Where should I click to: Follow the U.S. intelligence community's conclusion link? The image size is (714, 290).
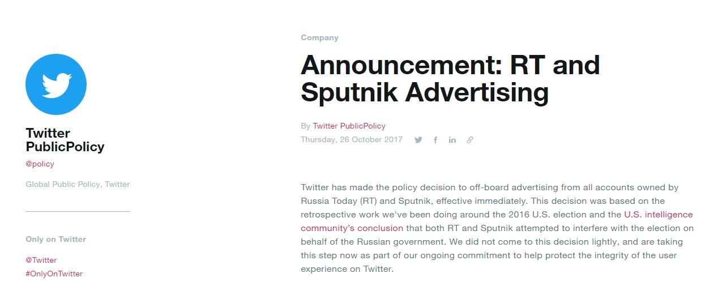tap(497, 221)
